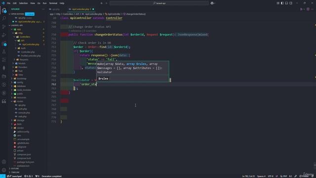Open the Source Control view
This screenshot has height=178, width=316.
(4, 27)
